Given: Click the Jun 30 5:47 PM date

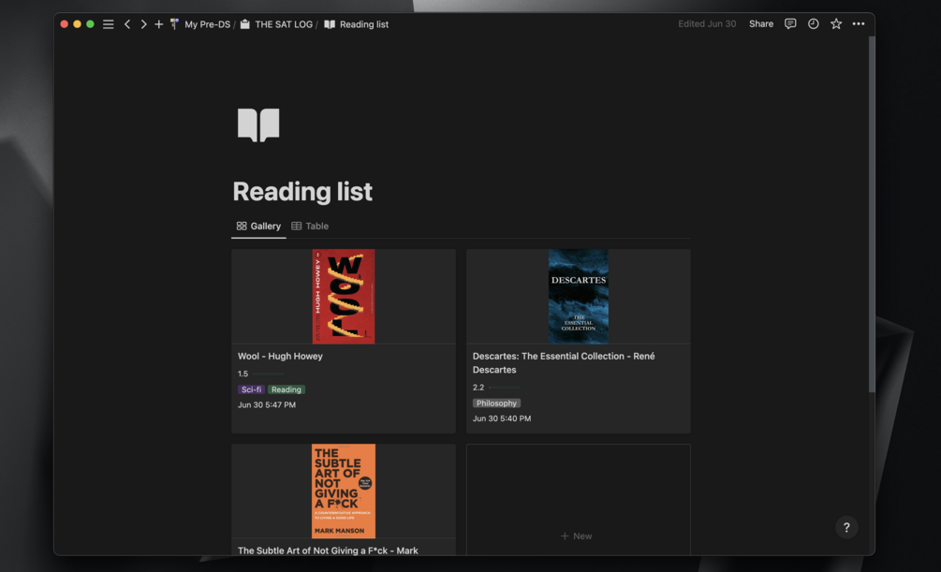Looking at the screenshot, I should click(x=267, y=405).
